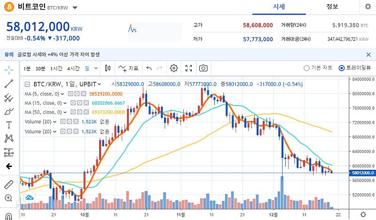Open chart settings gear in toolbar
The width and height of the screenshot is (376, 220).
pos(173,68)
